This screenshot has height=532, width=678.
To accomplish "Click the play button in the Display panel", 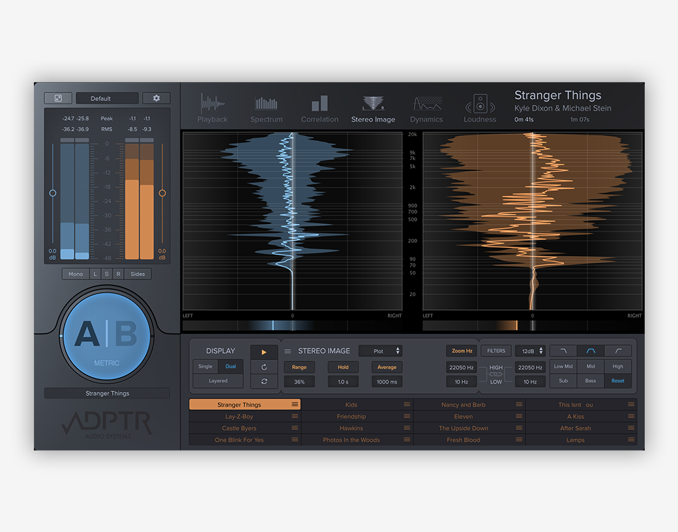I will click(264, 352).
